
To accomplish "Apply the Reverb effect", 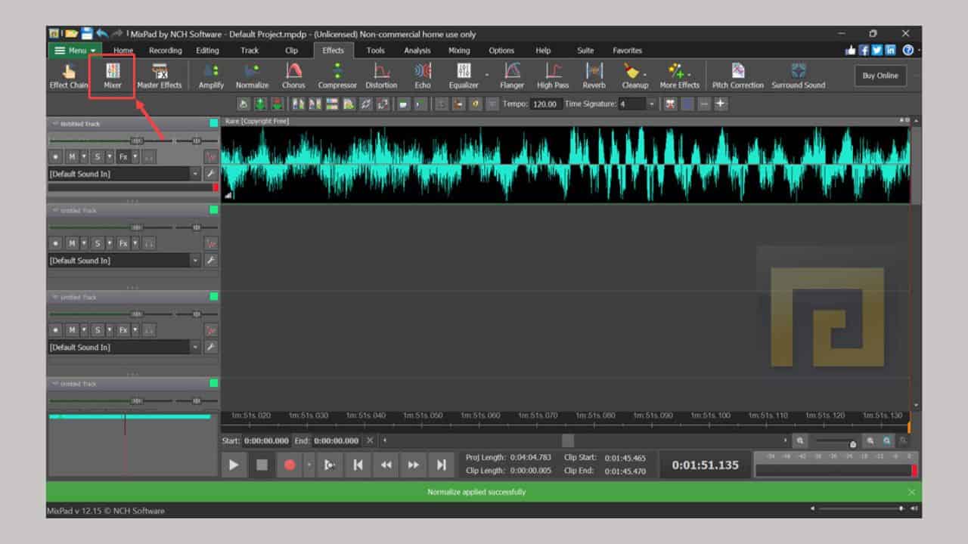I will click(594, 76).
